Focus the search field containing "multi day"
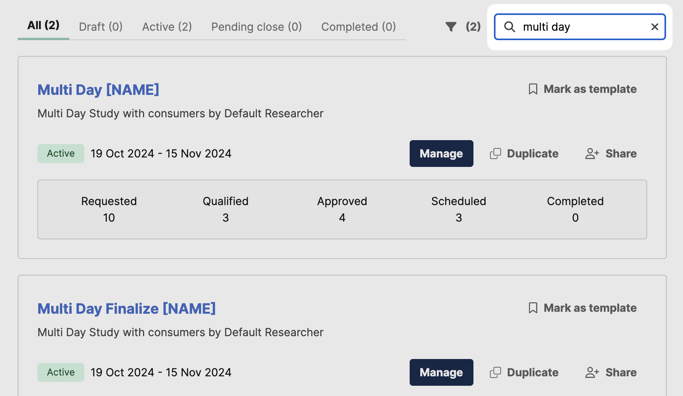Image resolution: width=683 pixels, height=396 pixels. (580, 27)
